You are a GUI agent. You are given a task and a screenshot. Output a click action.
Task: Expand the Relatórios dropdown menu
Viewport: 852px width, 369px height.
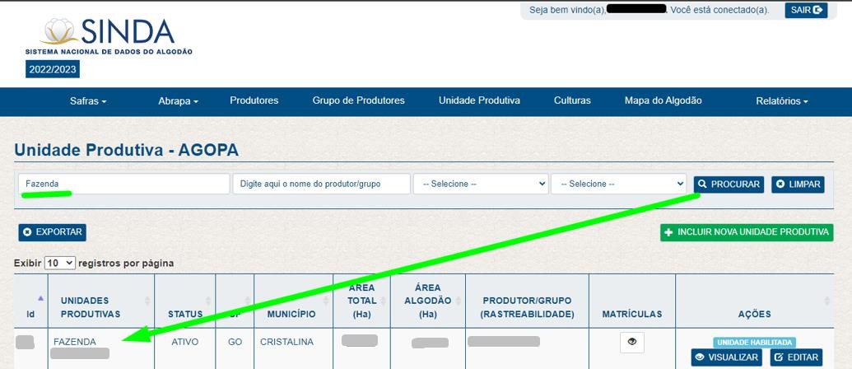tap(781, 101)
